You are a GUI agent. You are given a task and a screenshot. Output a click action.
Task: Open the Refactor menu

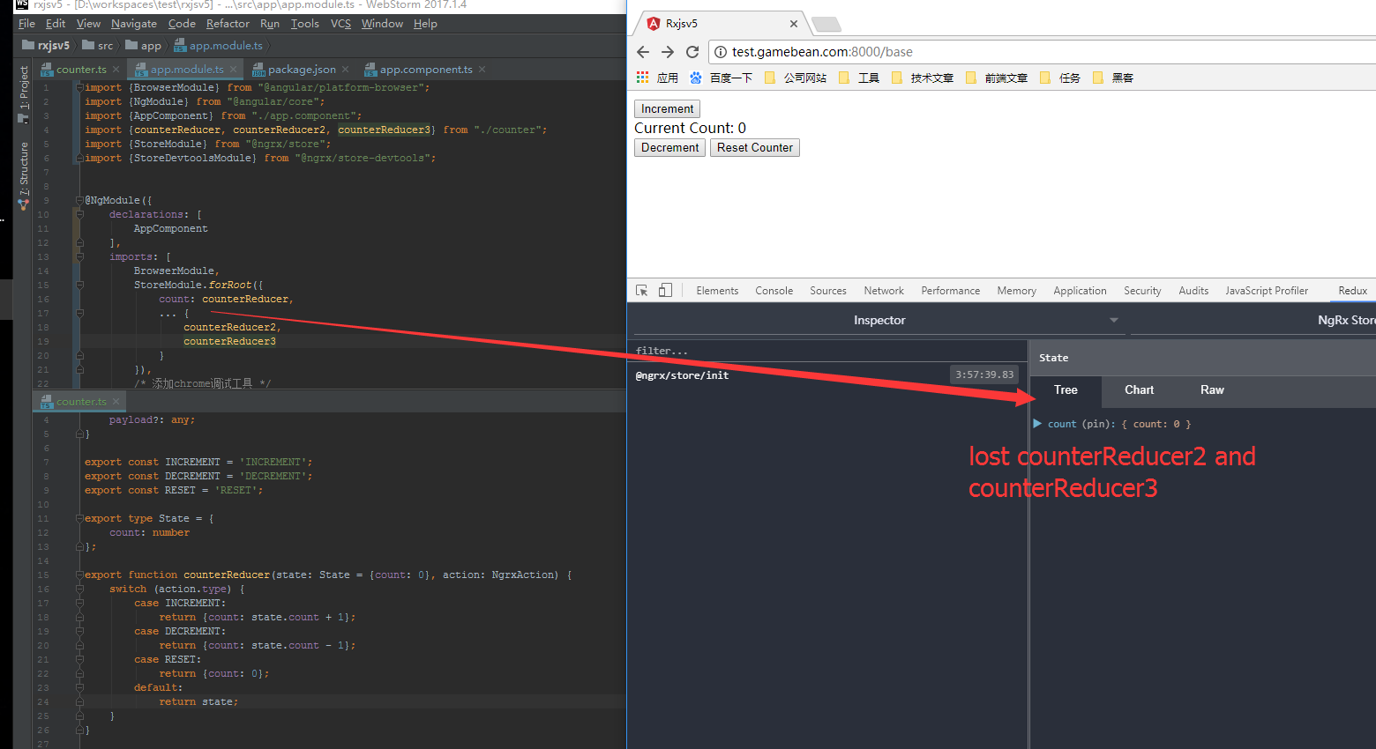pos(228,24)
